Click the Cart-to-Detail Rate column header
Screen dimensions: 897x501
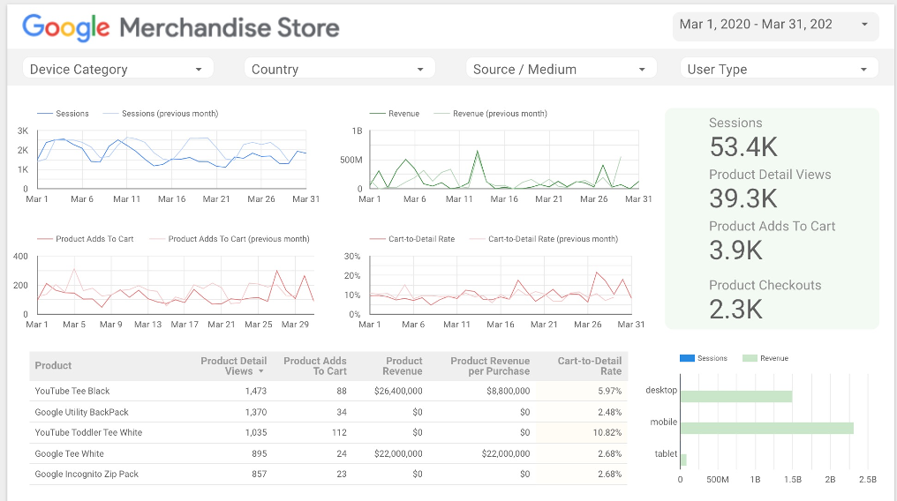[x=589, y=366]
